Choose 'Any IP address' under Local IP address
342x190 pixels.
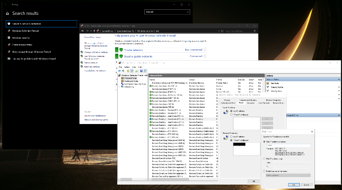point(231,111)
